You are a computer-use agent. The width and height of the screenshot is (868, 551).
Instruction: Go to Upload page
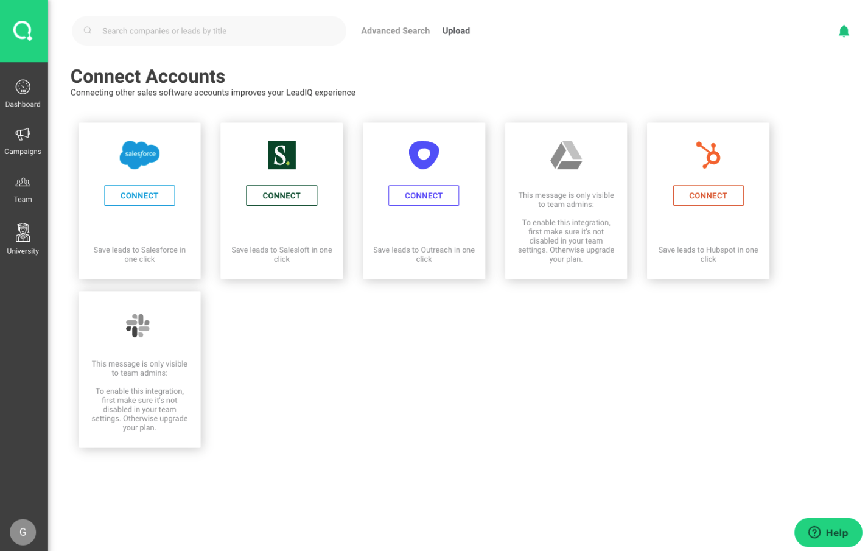(x=456, y=31)
